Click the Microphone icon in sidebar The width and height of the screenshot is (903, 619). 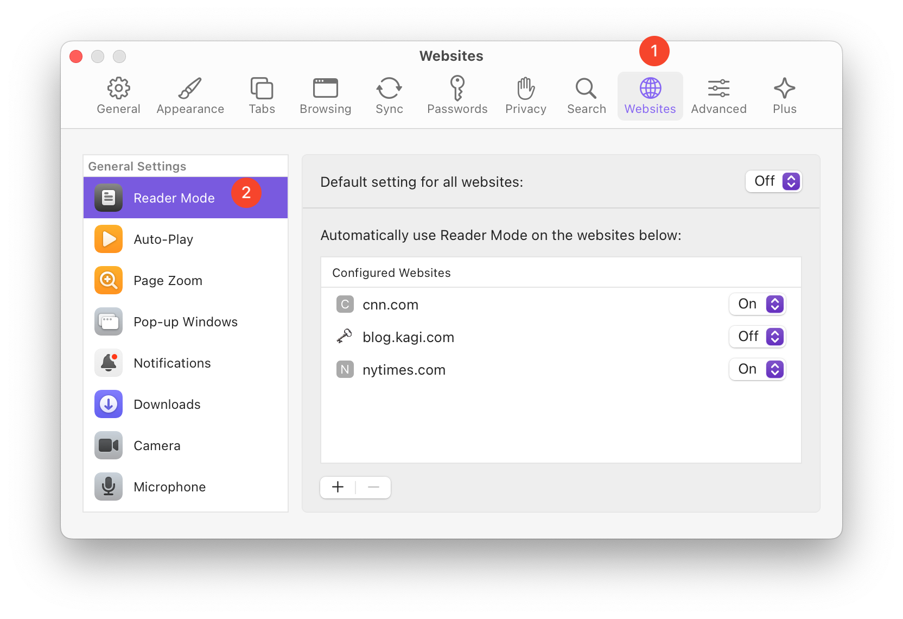tap(109, 487)
